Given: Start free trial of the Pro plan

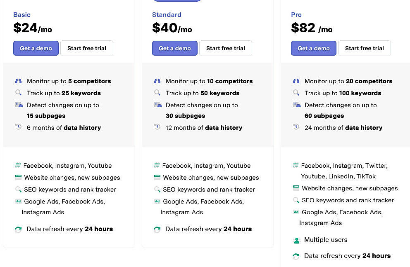Looking at the screenshot, I should click(x=365, y=48).
